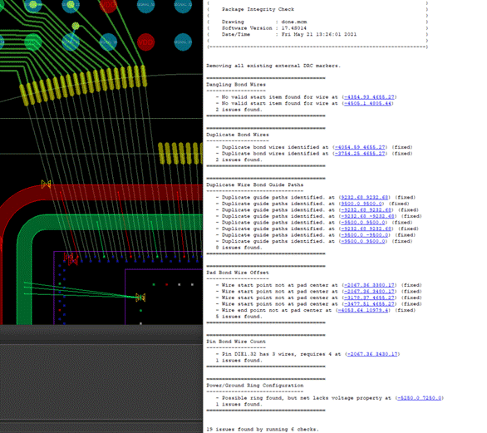This screenshot has height=433, width=487.
Task: Select the red power ring shape
Action: pyautogui.click(x=124, y=192)
